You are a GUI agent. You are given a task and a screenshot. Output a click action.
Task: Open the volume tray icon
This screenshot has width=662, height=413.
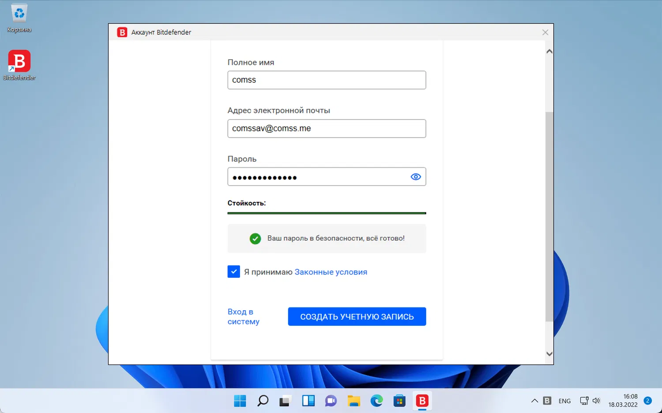click(x=596, y=401)
